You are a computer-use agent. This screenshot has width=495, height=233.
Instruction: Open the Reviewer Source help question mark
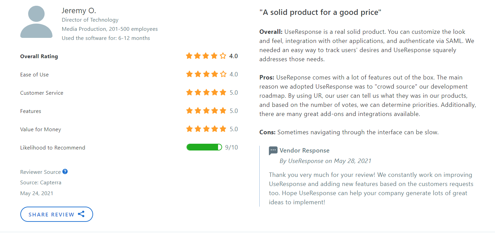65,171
